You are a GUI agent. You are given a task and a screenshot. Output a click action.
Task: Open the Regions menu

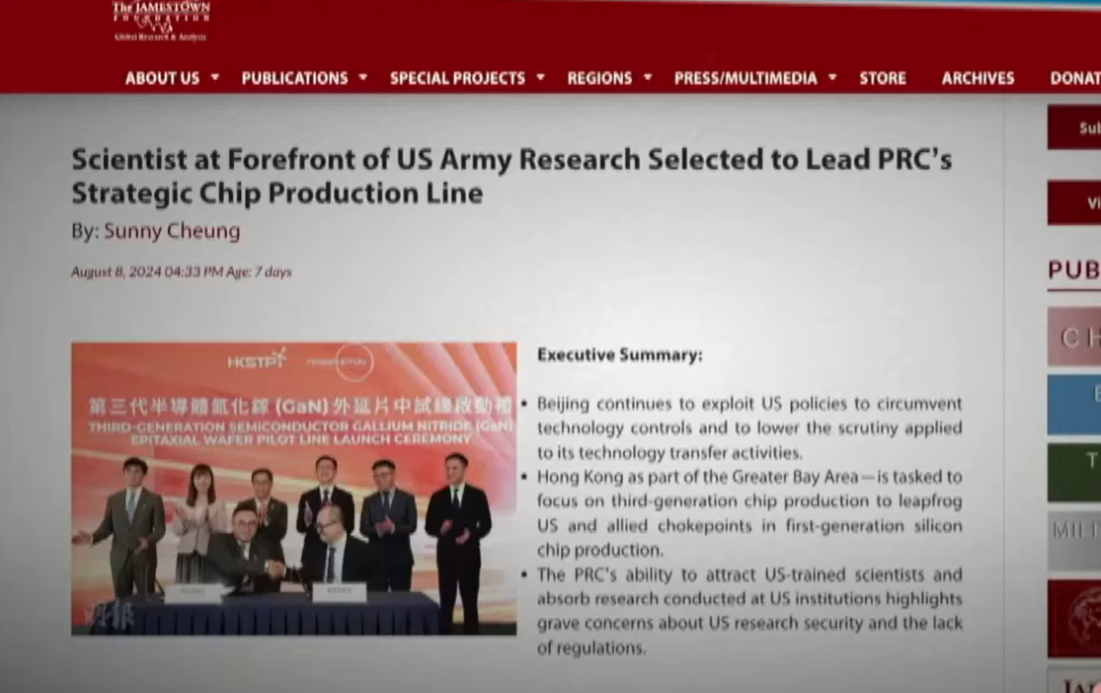tap(599, 78)
